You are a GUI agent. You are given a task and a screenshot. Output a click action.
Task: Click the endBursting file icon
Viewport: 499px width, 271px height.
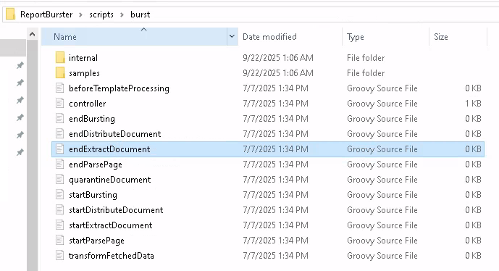60,118
